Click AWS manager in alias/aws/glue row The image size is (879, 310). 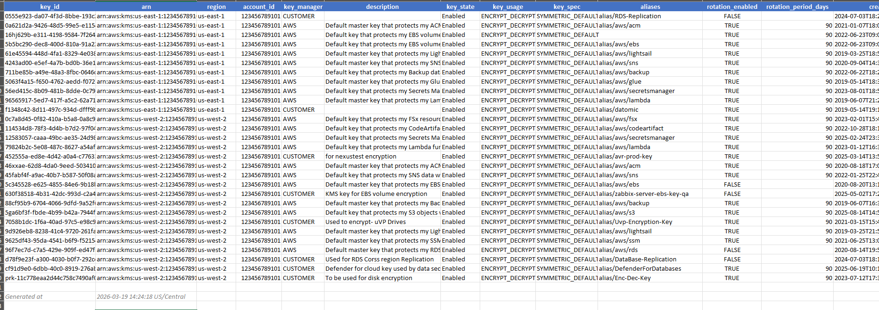303,81
